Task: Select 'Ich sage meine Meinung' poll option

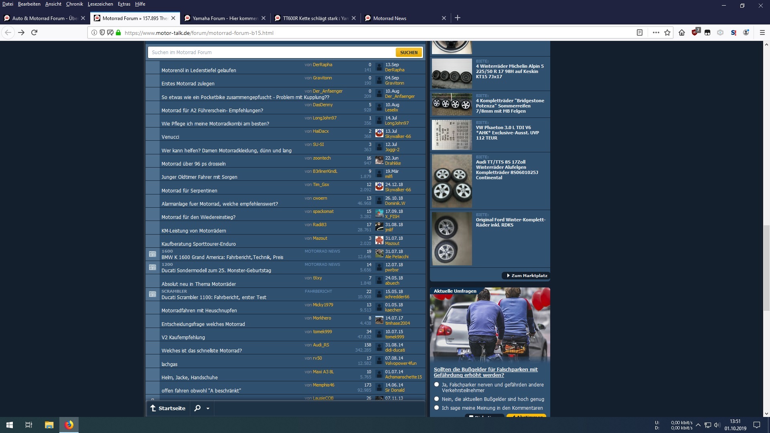Action: click(x=437, y=408)
